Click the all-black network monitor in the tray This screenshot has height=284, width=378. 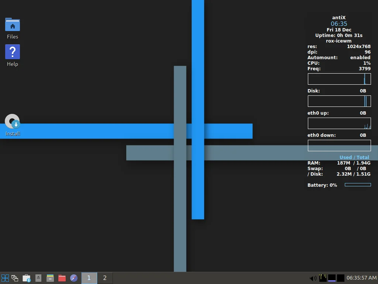pyautogui.click(x=341, y=278)
